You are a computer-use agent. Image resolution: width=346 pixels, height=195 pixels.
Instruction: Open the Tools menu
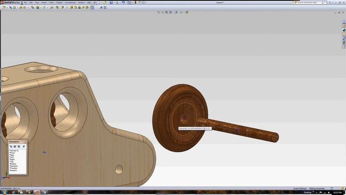tap(51, 3)
